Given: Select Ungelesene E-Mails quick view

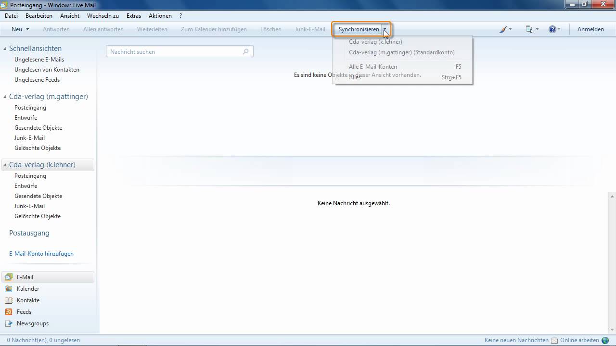Looking at the screenshot, I should pyautogui.click(x=39, y=60).
